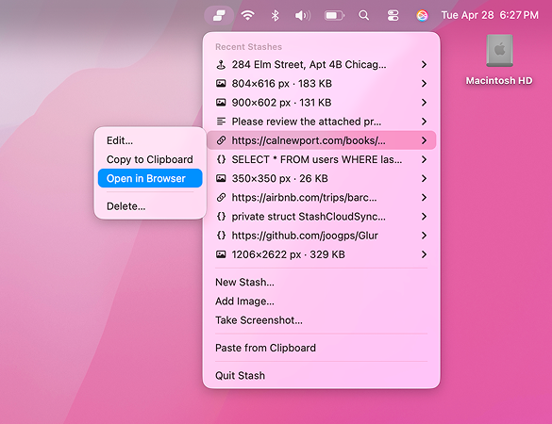Click text icon beside Please review stash

(221, 122)
